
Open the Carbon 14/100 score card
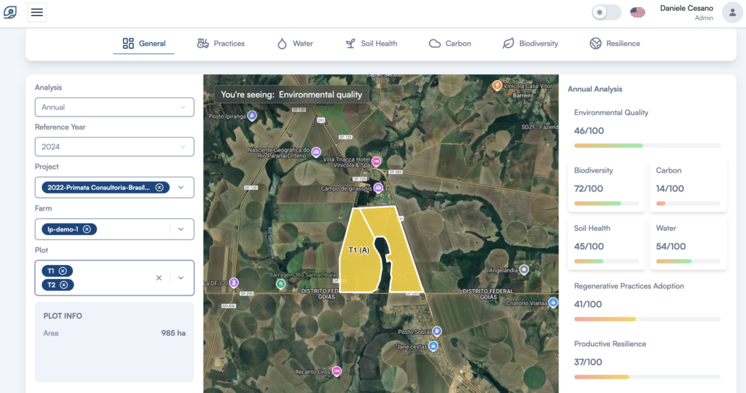pyautogui.click(x=688, y=186)
